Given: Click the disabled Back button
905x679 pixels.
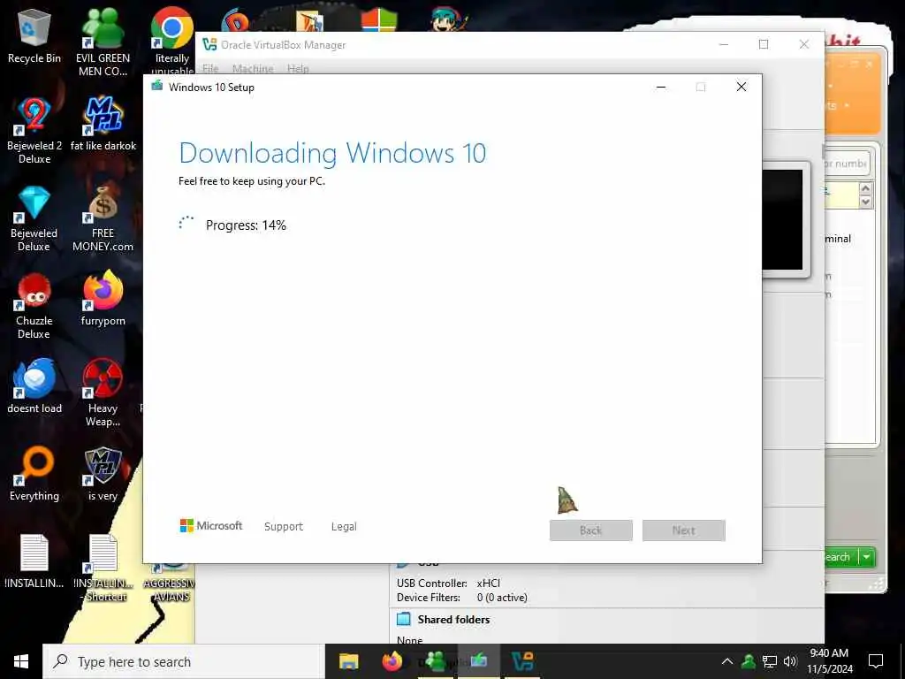Looking at the screenshot, I should [x=591, y=530].
